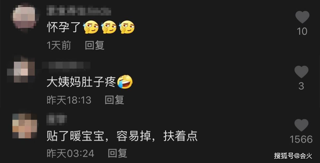Click the laughing-crying emoji in second comment
Viewport: 320px width, 163px height.
point(125,82)
